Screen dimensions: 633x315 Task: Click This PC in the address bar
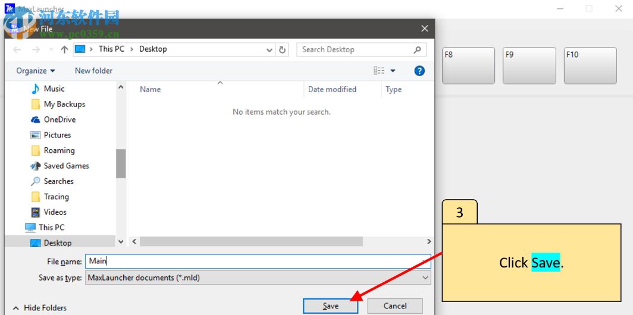click(x=111, y=49)
